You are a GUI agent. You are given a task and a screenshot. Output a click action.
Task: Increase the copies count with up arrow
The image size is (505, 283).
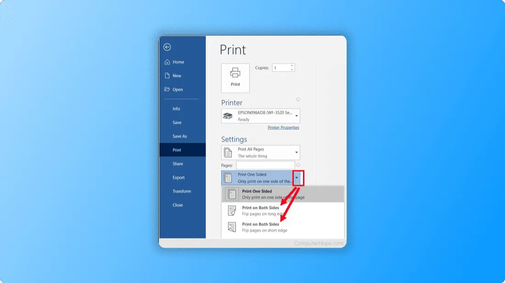pyautogui.click(x=292, y=66)
